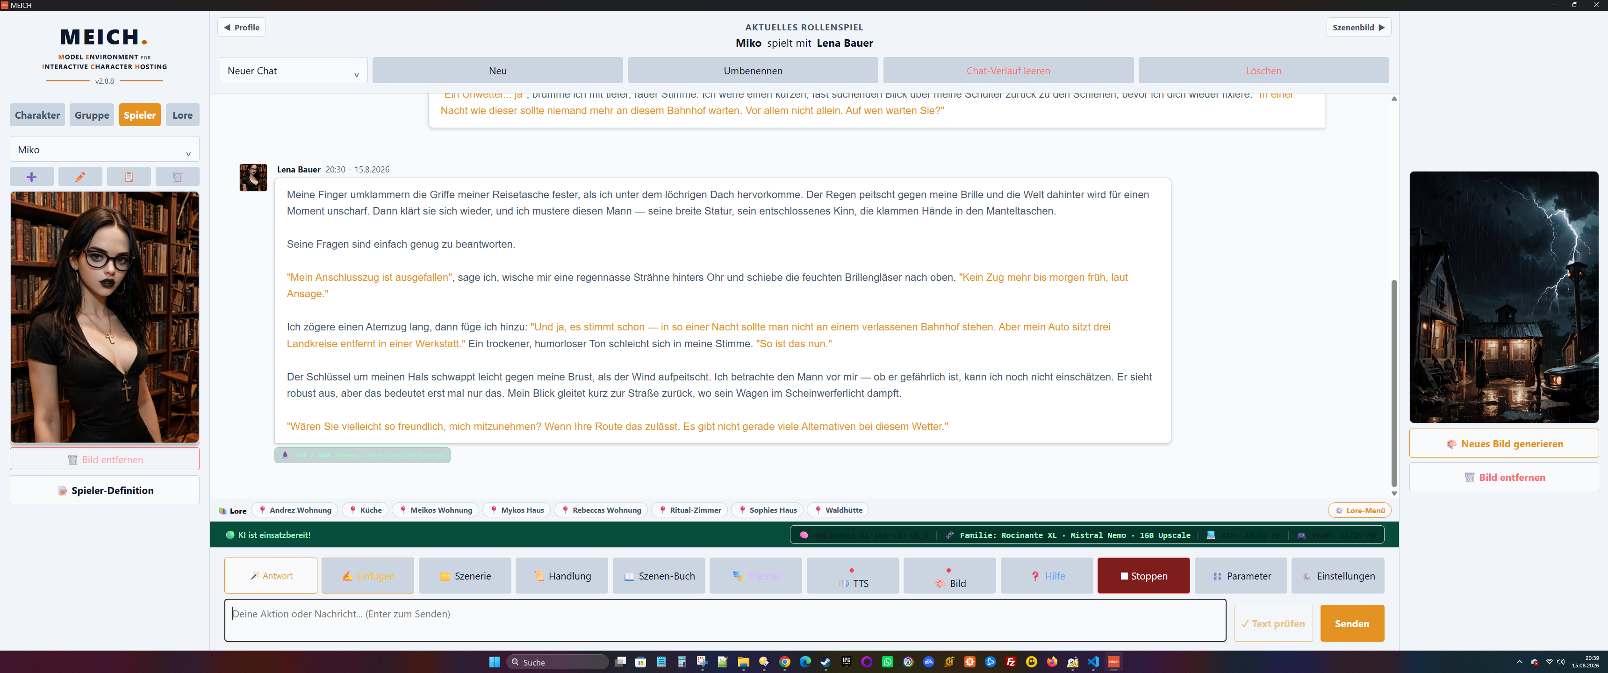Viewport: 1608px width, 673px height.
Task: Open the Spieler-Definition editor
Action: click(105, 490)
